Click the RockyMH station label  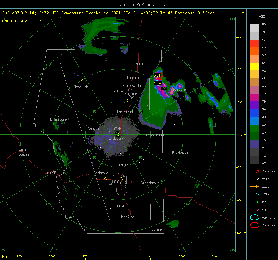[x=82, y=87]
